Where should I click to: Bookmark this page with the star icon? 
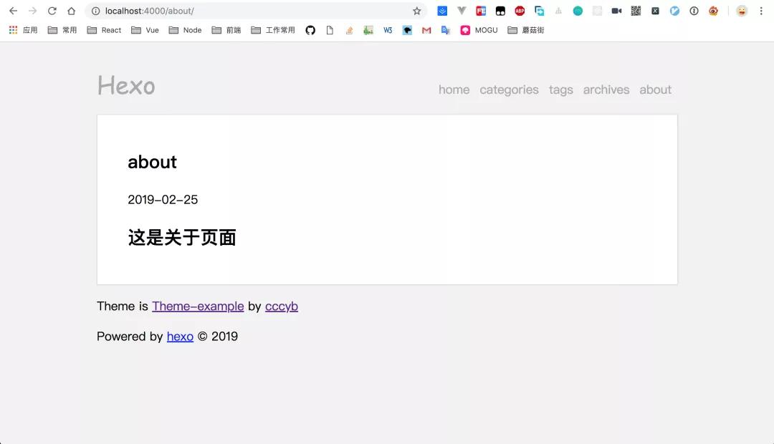(x=416, y=11)
